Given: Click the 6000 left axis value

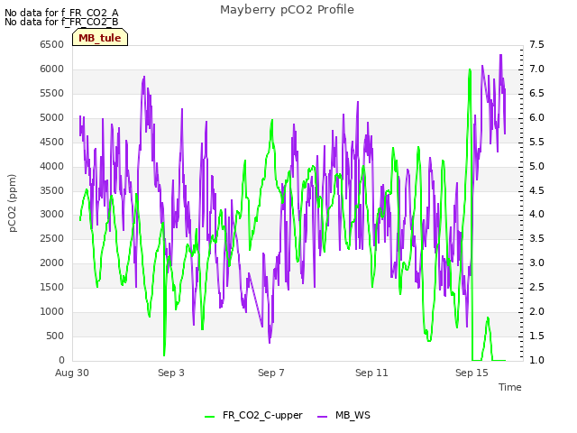Looking at the screenshot, I should (x=52, y=69).
